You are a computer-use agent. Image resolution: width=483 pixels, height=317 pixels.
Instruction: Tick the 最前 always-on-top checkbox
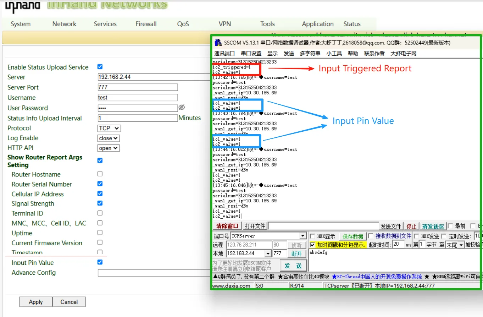(450, 226)
